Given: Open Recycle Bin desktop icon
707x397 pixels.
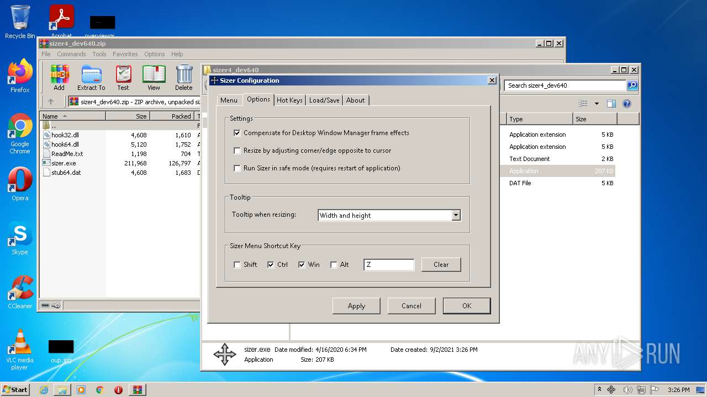Looking at the screenshot, I should [20, 22].
